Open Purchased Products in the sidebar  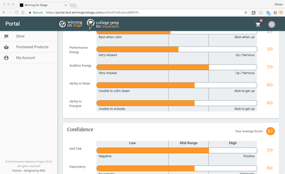[x=32, y=47]
